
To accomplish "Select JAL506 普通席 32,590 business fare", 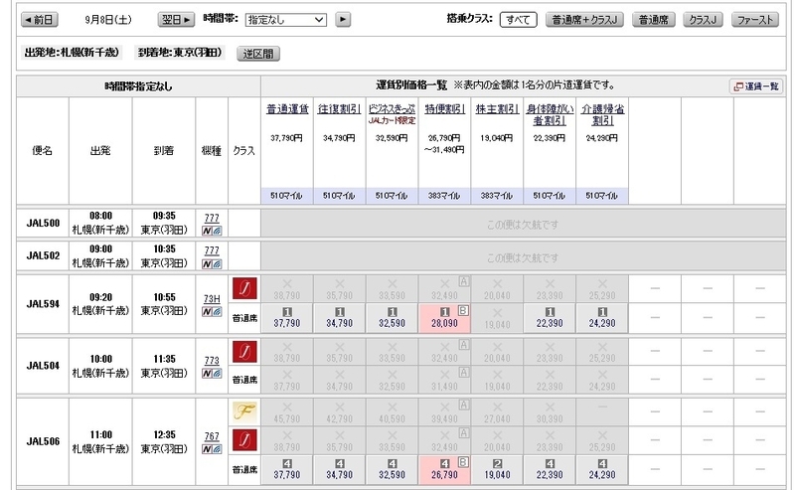I will click(x=392, y=470).
